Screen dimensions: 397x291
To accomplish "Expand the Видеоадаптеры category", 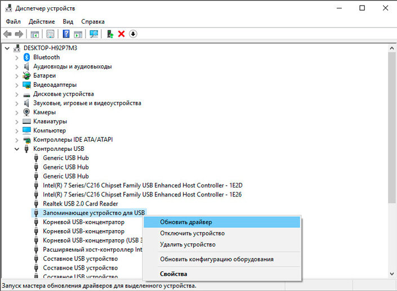I will 17,85.
